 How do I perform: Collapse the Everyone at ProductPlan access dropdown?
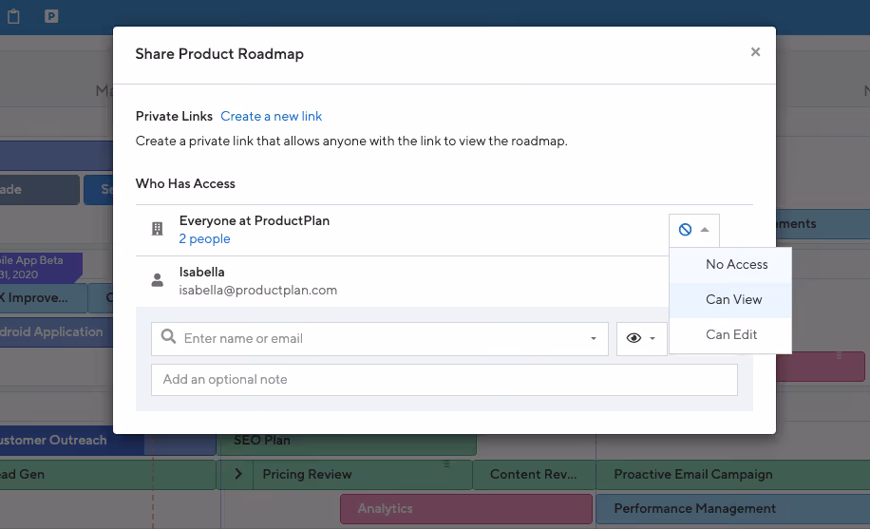(x=694, y=230)
